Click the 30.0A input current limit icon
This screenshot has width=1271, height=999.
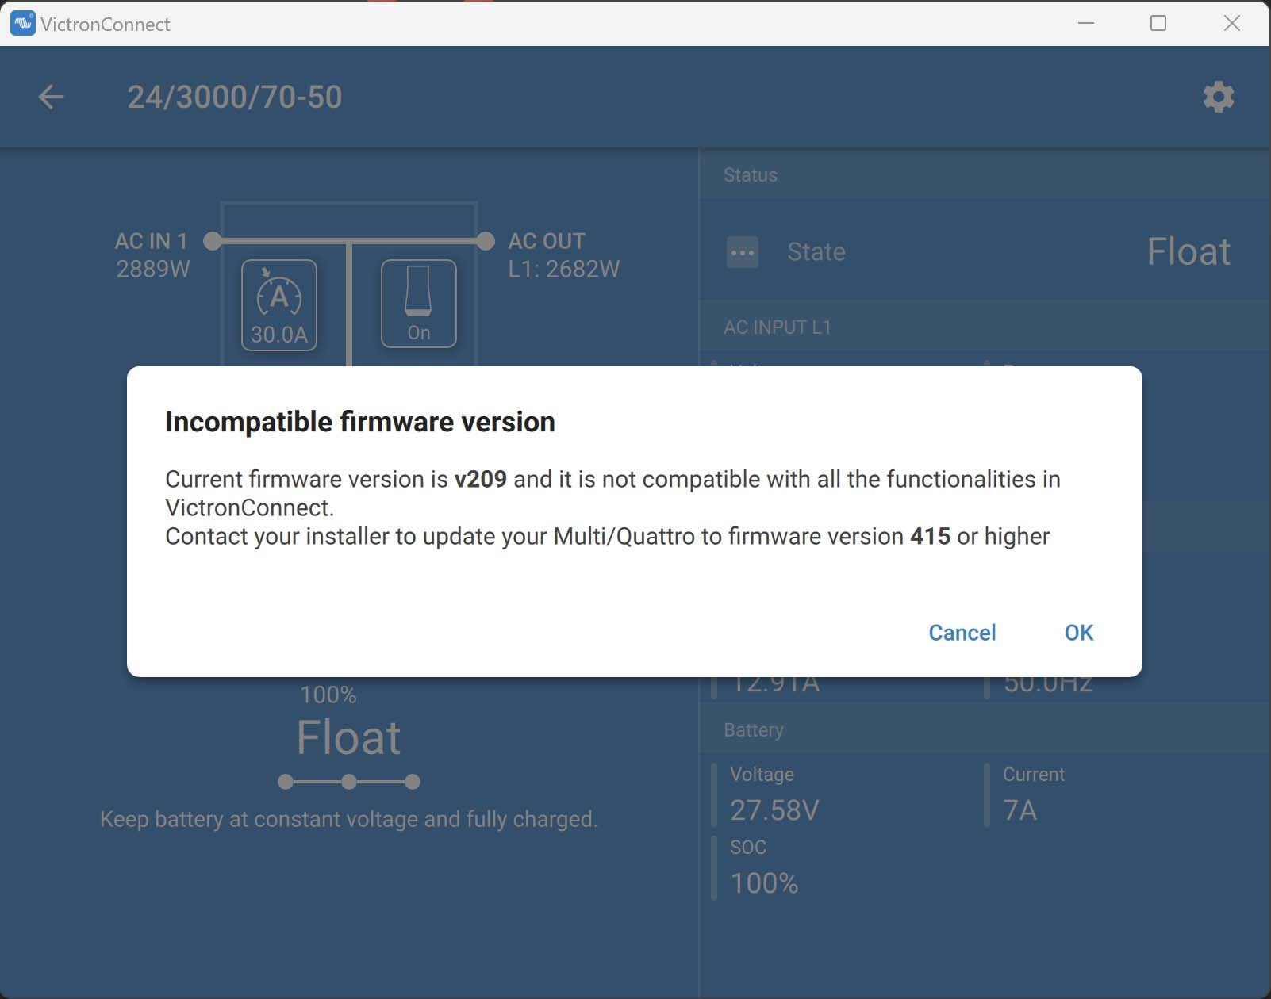pyautogui.click(x=279, y=305)
